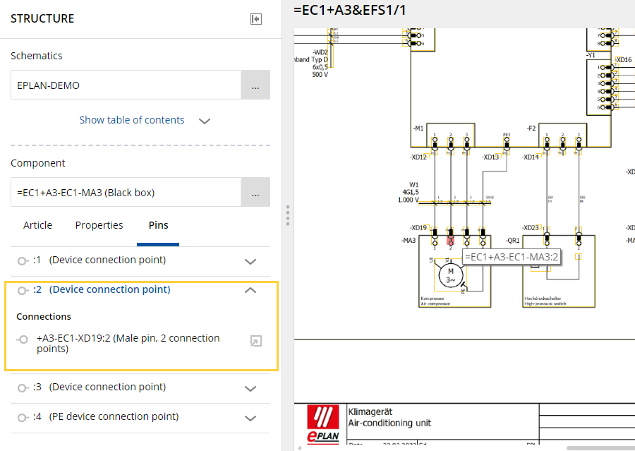The width and height of the screenshot is (635, 451).
Task: Click the -Y1 label in the schematic
Action: click(591, 55)
